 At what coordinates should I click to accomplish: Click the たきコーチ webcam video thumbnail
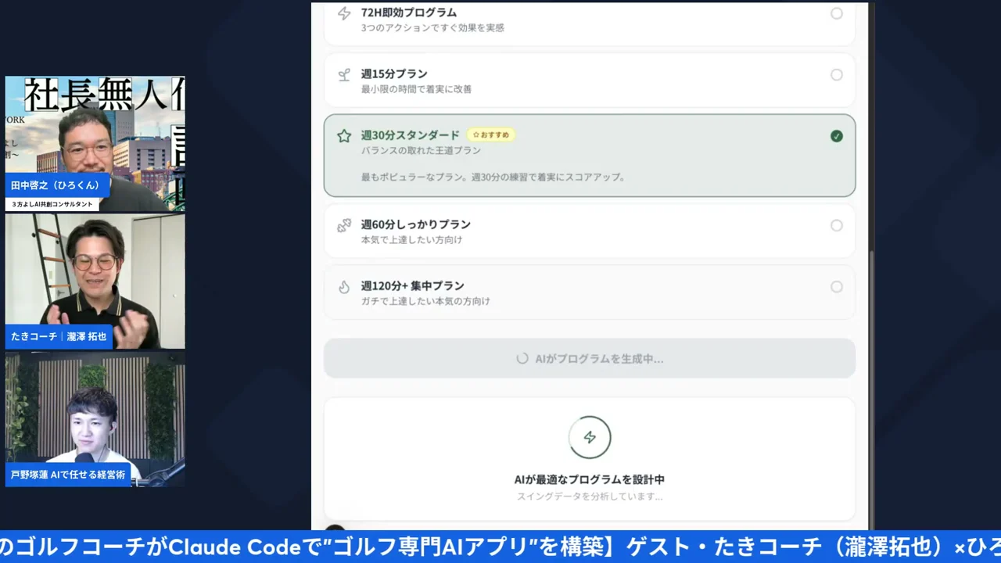coord(95,281)
